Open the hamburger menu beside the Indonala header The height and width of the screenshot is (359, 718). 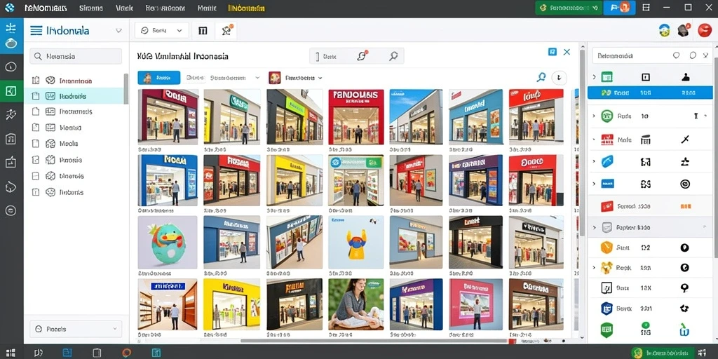click(36, 31)
